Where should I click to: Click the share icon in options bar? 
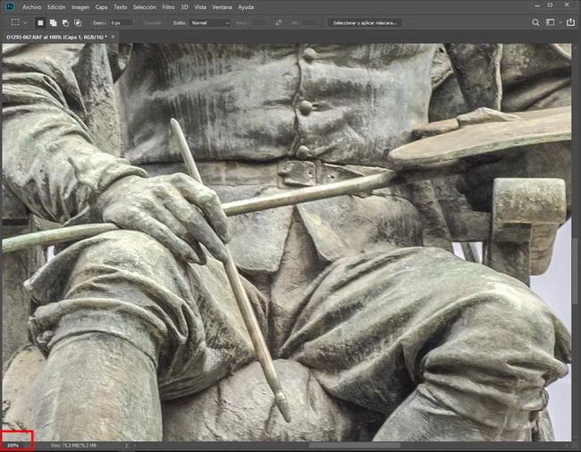pos(569,22)
